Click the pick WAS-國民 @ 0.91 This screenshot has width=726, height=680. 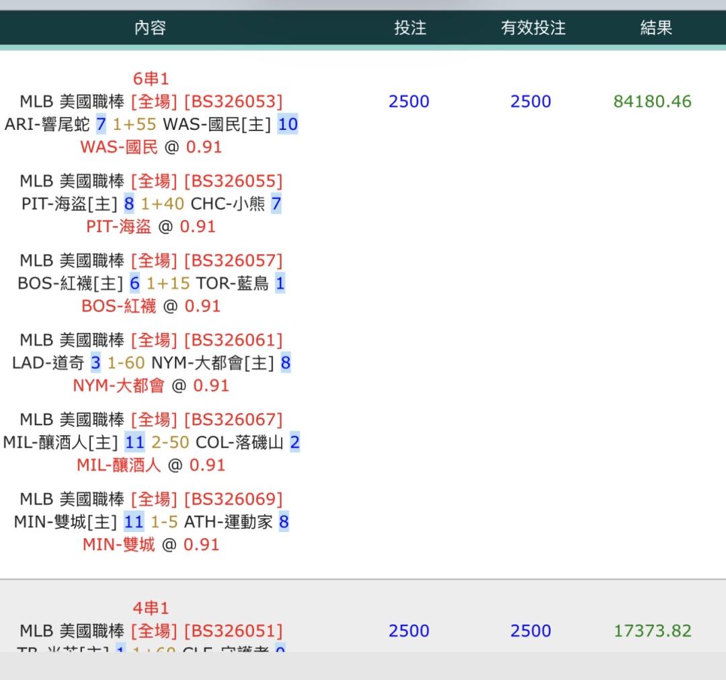(151, 147)
